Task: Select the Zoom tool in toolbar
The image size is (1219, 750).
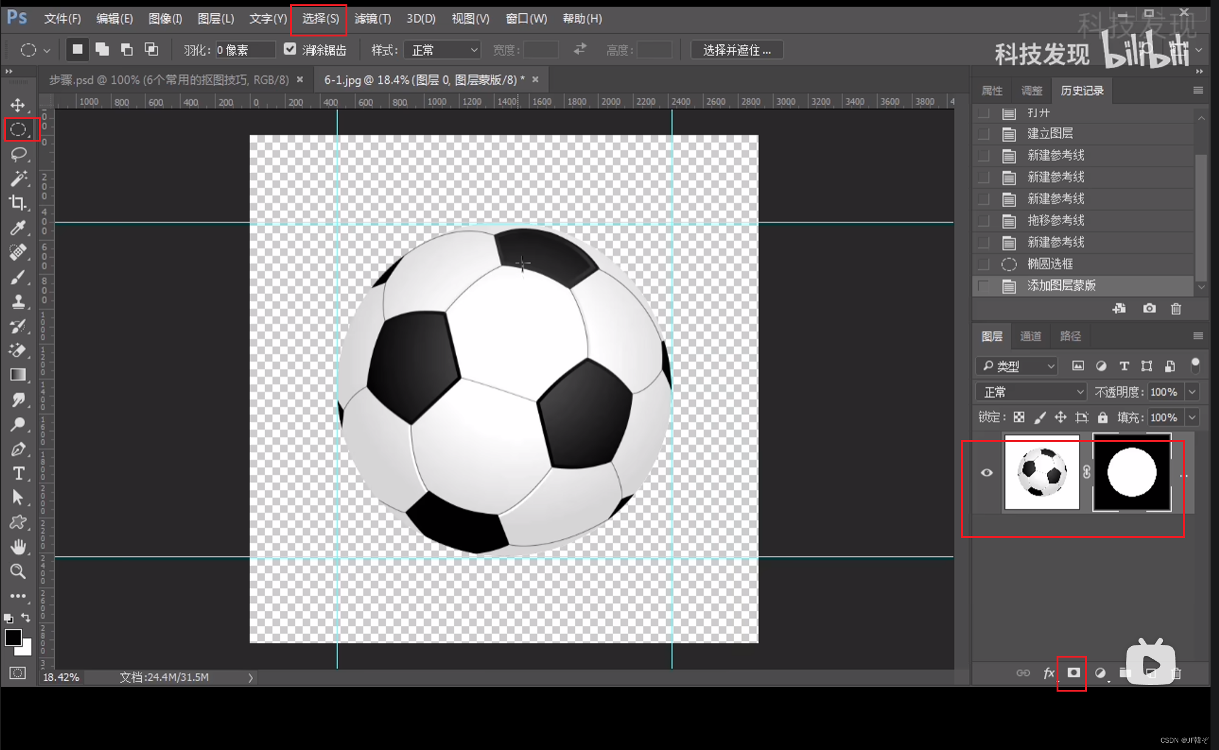Action: point(18,571)
